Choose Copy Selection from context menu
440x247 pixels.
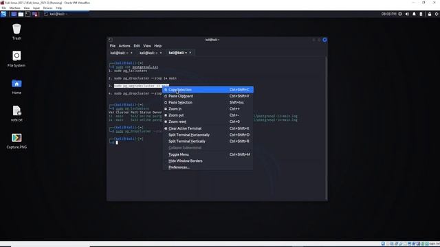208,90
